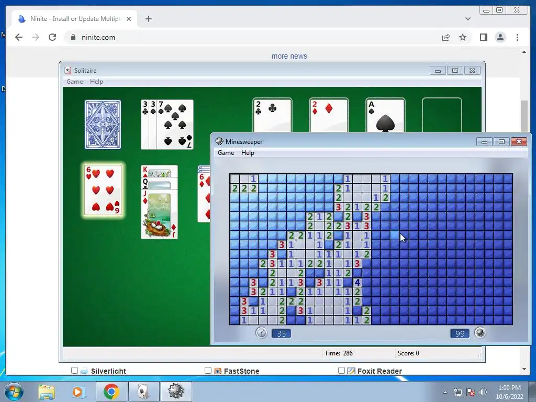The width and height of the screenshot is (536, 402).
Task: Check the FastStone checkbox
Action: click(x=208, y=371)
